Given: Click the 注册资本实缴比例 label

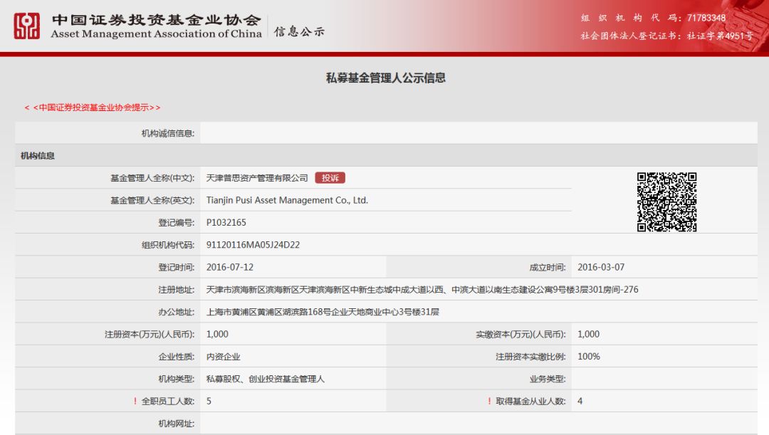Looking at the screenshot, I should click(530, 357).
